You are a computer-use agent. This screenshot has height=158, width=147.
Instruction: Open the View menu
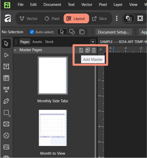click(133, 5)
